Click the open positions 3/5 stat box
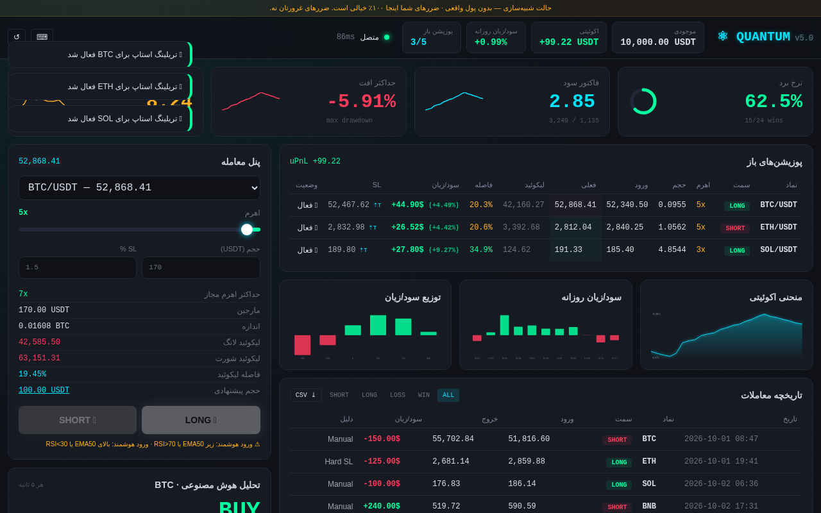This screenshot has height=513, width=821. (432, 37)
